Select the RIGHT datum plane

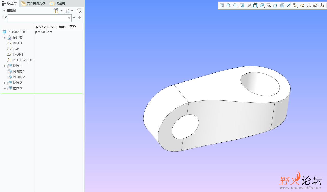(x=17, y=43)
